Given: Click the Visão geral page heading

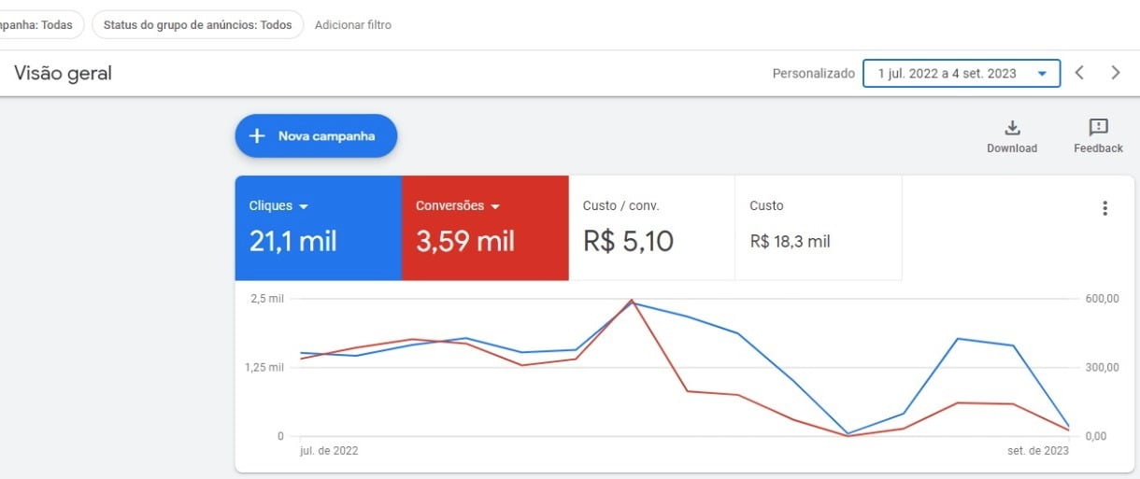Looking at the screenshot, I should pyautogui.click(x=63, y=73).
